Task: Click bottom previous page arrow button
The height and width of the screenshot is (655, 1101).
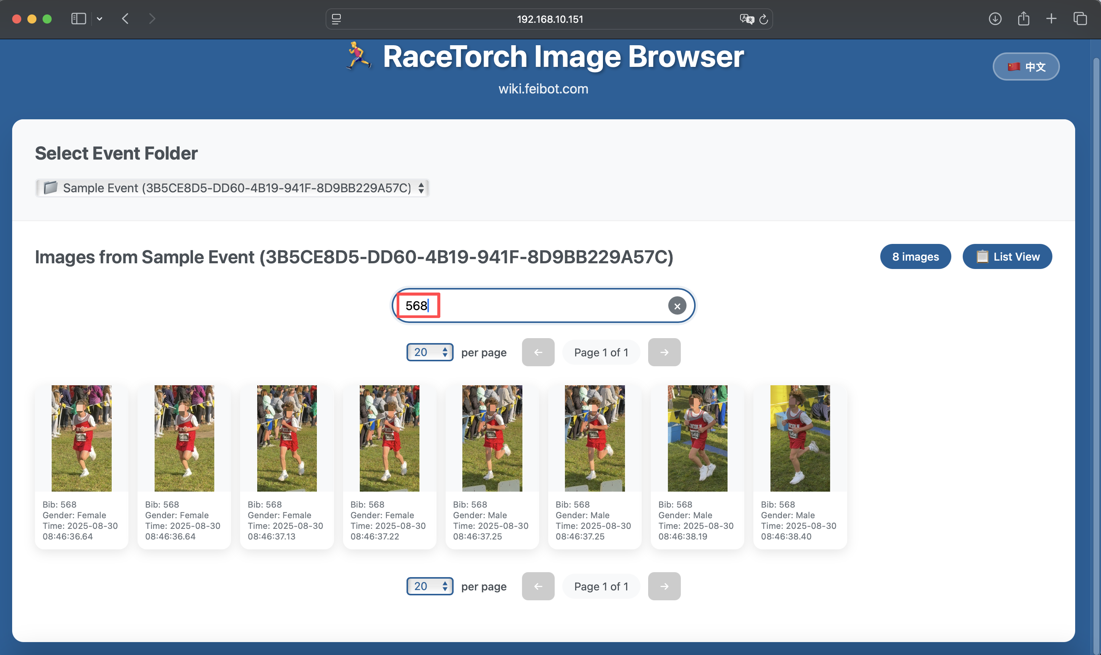Action: click(x=538, y=586)
